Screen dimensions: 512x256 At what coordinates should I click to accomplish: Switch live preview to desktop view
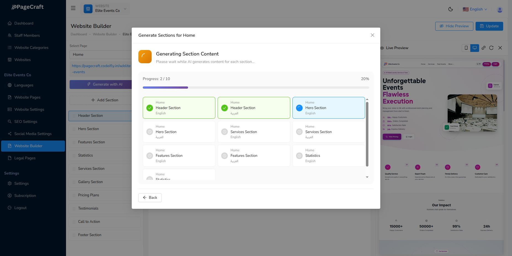(474, 48)
